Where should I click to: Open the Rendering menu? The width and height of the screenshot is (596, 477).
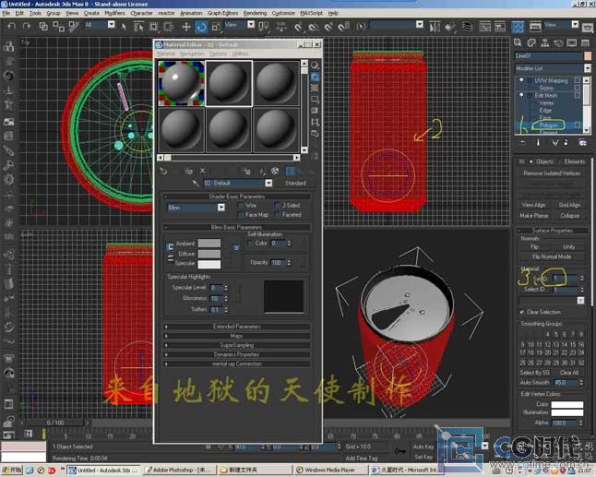point(255,13)
